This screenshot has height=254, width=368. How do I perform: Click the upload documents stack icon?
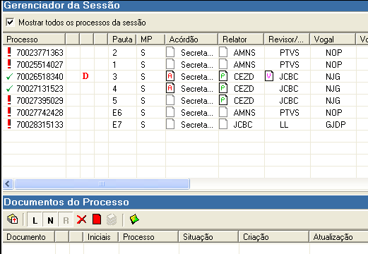pos(13,219)
